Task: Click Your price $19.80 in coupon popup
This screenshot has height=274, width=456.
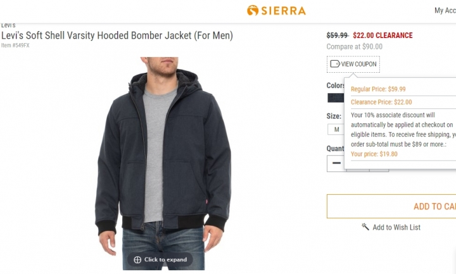Action: (x=374, y=154)
